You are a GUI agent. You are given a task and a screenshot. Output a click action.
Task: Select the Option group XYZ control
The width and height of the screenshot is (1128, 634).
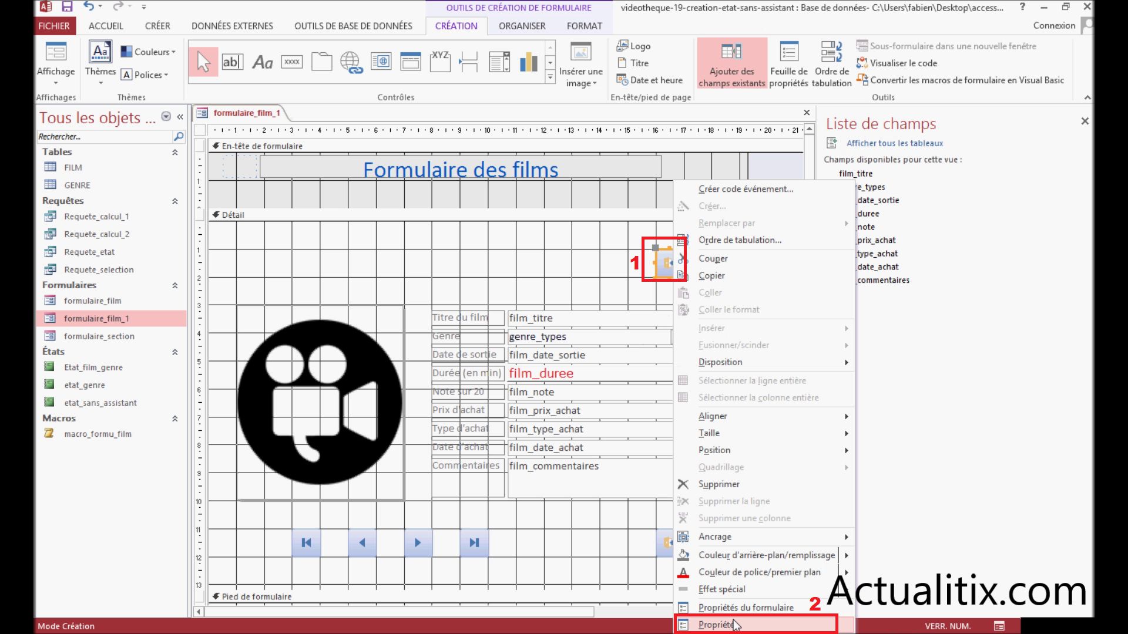pos(440,62)
